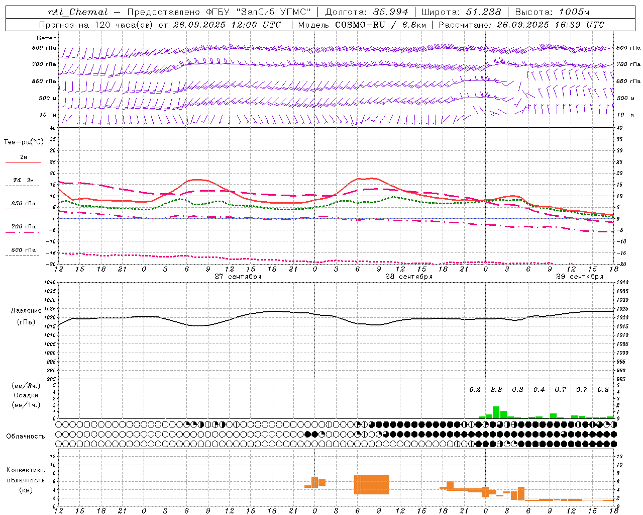Select the Долгота: 85.994 longitude value
The height and width of the screenshot is (515, 643).
367,12
